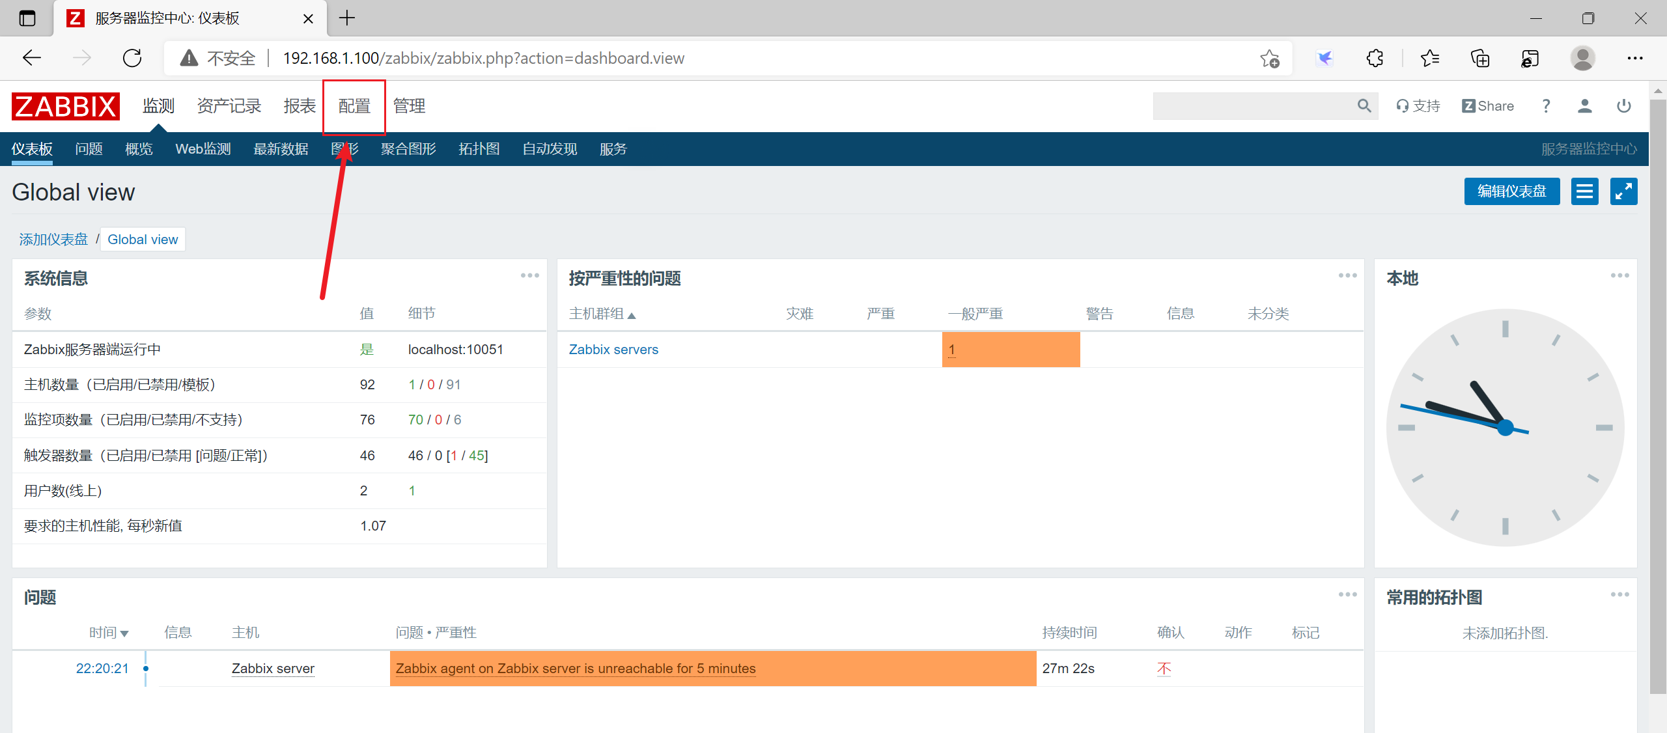Viewport: 1667px width, 733px height.
Task: Open problem time 22:20:21 link
Action: click(x=102, y=669)
